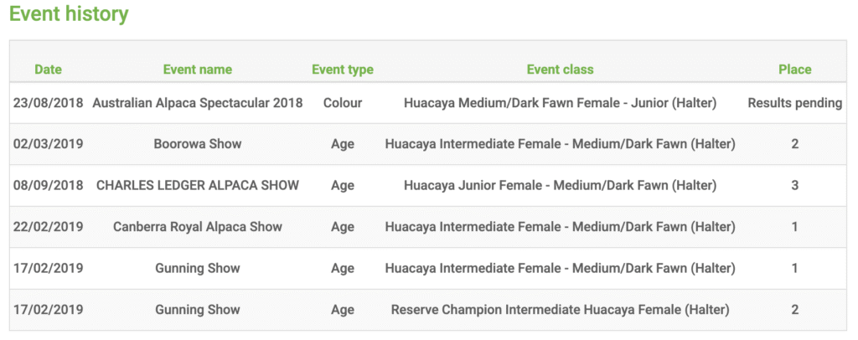Click the Date column header
Screen dimensions: 858x340
tap(48, 70)
